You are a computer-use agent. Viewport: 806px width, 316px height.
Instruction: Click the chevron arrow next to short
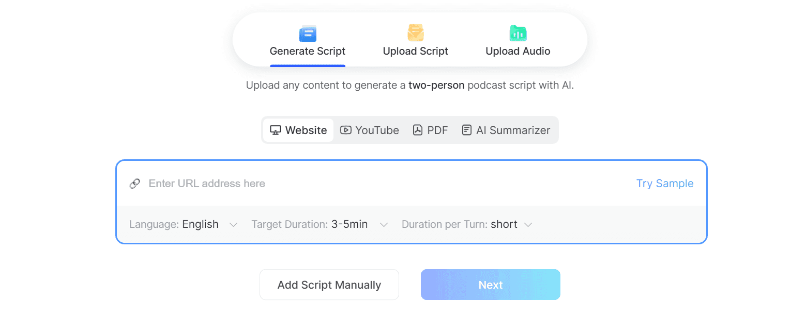click(x=528, y=225)
